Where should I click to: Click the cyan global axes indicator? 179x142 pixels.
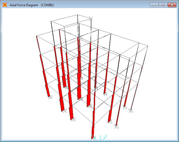(103, 138)
